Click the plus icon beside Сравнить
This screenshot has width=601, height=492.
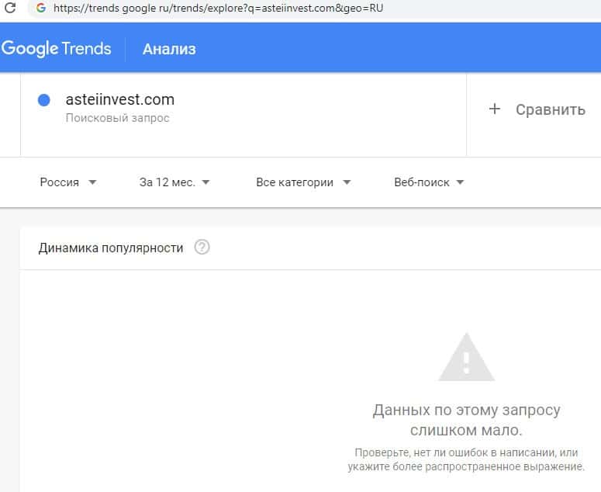click(495, 109)
